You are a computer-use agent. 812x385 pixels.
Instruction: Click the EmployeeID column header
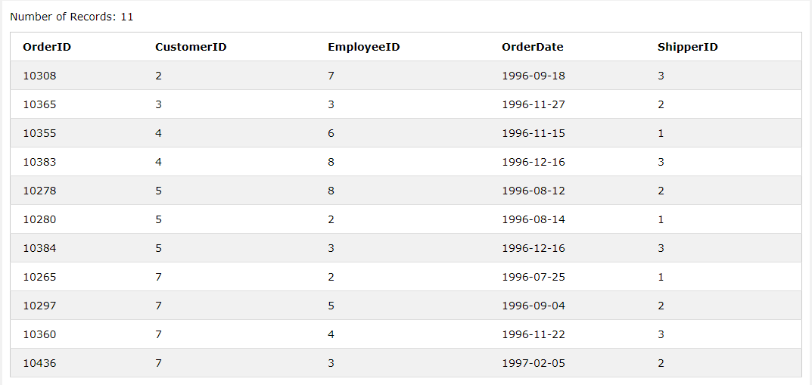363,47
